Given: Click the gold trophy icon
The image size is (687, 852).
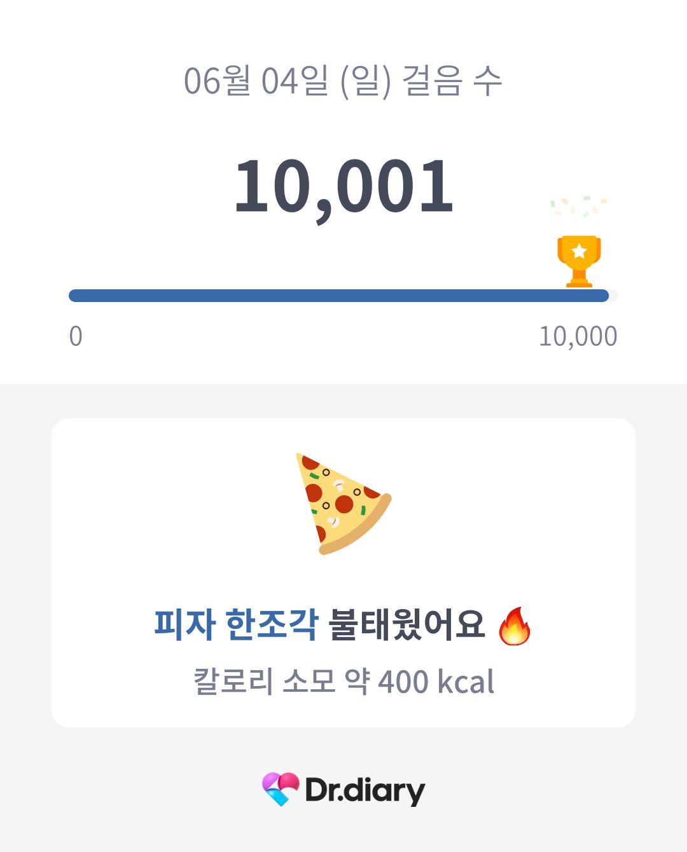Looking at the screenshot, I should 579,261.
